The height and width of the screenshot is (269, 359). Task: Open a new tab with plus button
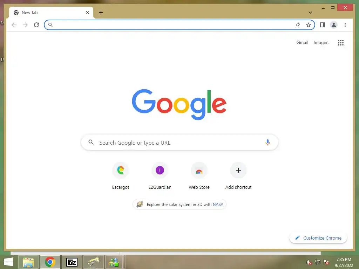[101, 13]
